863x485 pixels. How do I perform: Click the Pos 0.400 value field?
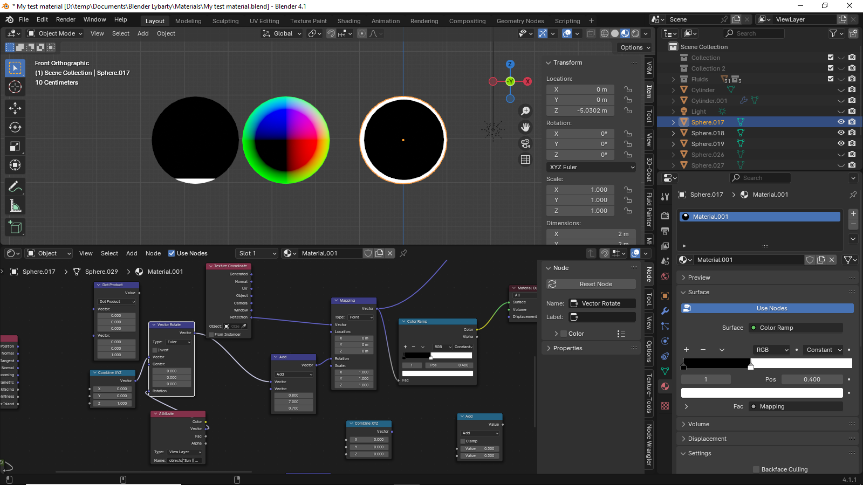pyautogui.click(x=812, y=379)
